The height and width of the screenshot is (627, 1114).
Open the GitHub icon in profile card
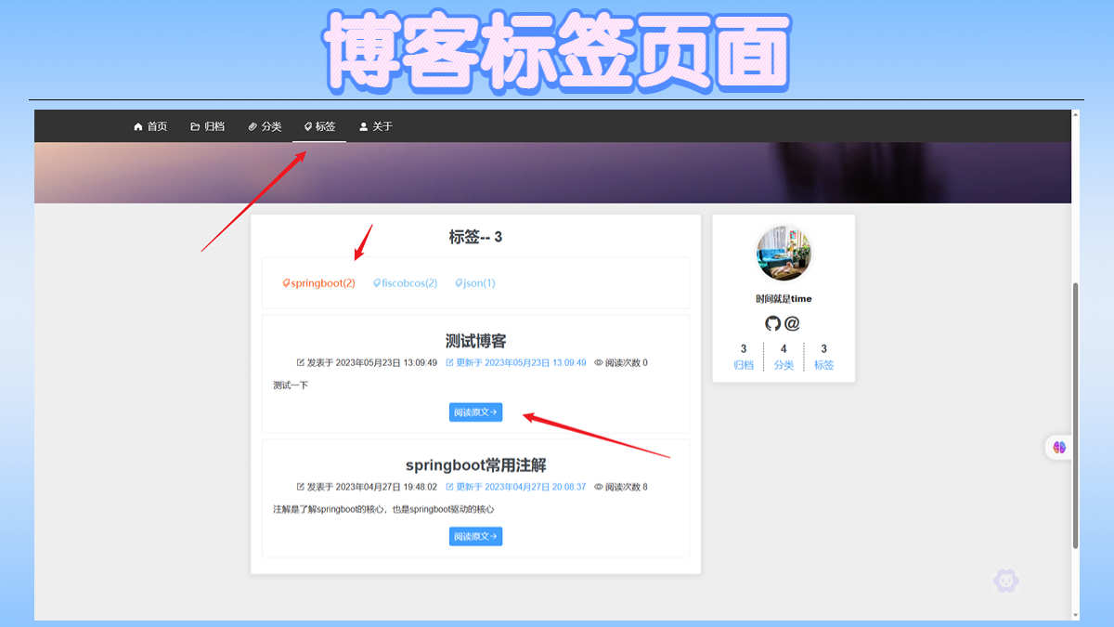click(773, 323)
